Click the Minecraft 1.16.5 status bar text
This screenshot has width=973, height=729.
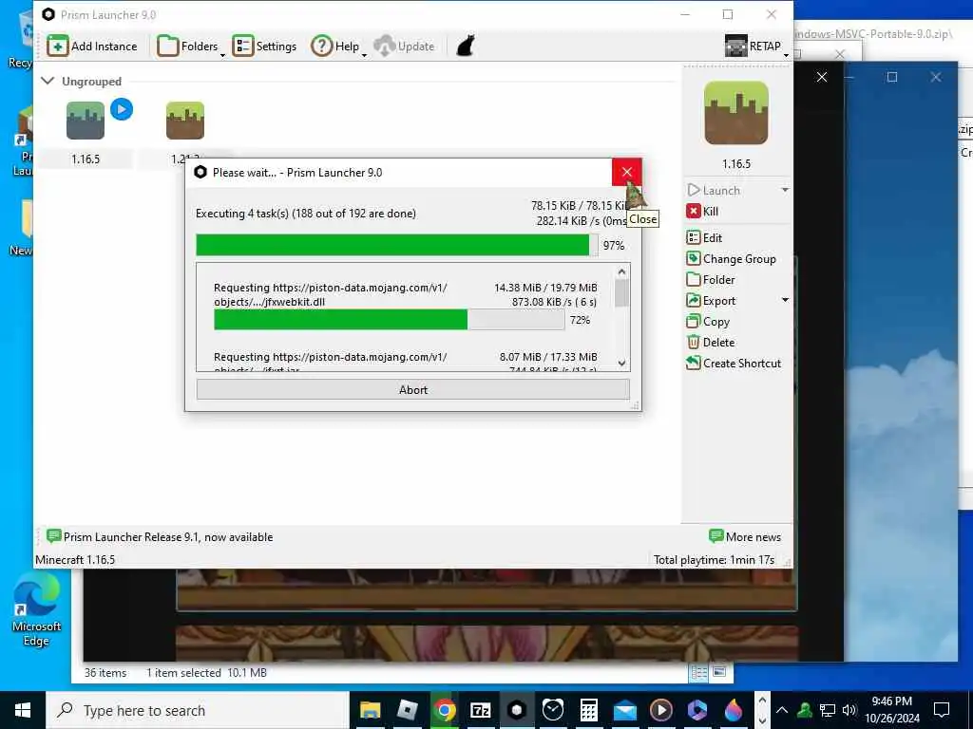[75, 560]
